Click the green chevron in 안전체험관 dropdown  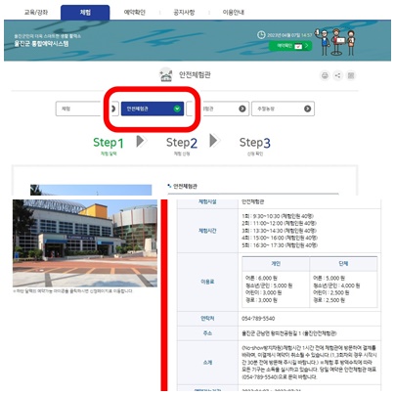coord(177,109)
